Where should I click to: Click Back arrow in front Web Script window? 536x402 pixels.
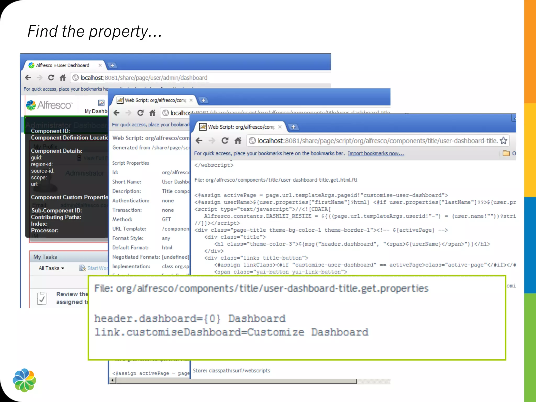point(199,141)
